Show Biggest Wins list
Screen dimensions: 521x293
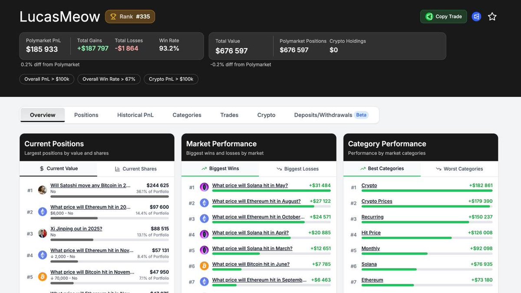coord(220,168)
